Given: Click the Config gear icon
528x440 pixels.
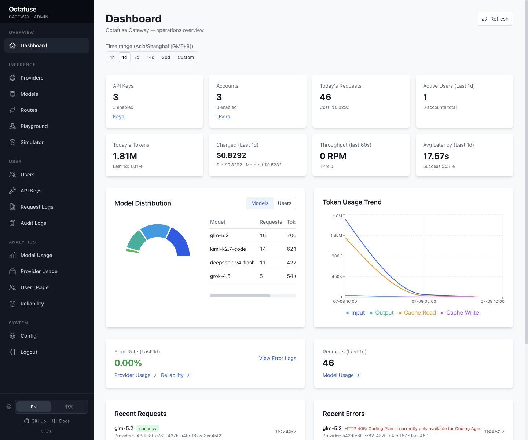Looking at the screenshot, I should coord(12,336).
